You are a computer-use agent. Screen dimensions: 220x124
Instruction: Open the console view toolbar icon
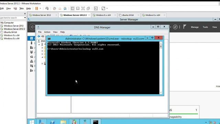[x=96, y=8]
